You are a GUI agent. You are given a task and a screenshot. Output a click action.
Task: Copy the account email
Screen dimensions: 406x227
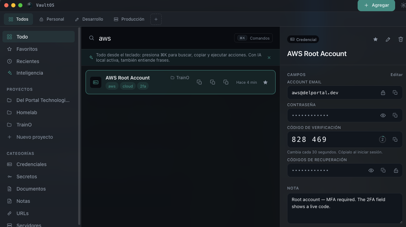tap(395, 93)
